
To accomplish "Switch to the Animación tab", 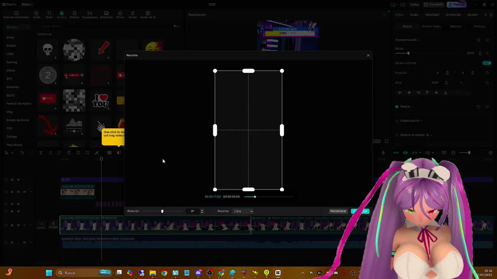I will (x=453, y=15).
